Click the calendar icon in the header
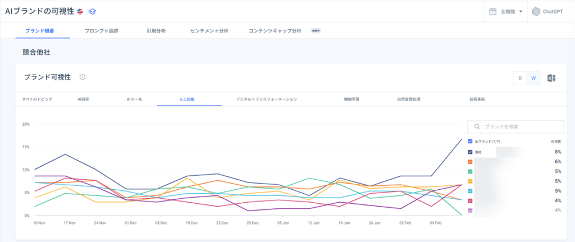 [x=493, y=11]
